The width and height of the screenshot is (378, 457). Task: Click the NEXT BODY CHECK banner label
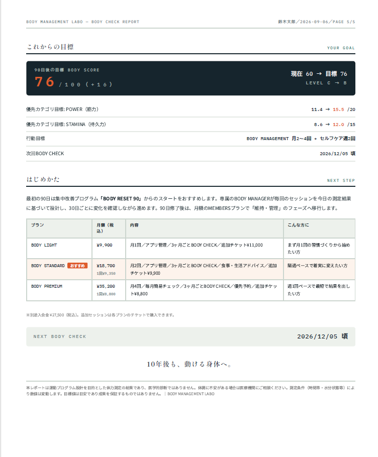[x=60, y=336]
